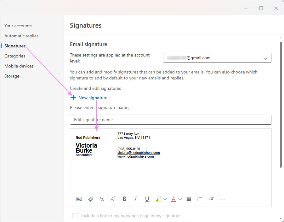Click the (928) 555-0191 phone number
Screen dimensions: 284x222
click(x=129, y=149)
